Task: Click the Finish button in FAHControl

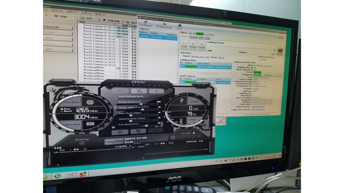Action: 202,46
